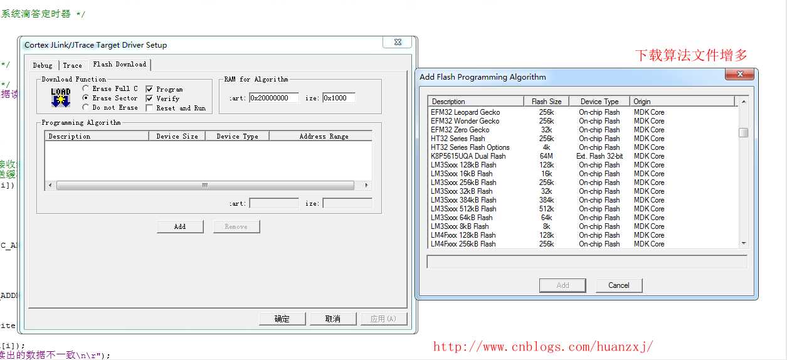The height and width of the screenshot is (360, 787).
Task: Click the 应用(A) button
Action: point(384,319)
